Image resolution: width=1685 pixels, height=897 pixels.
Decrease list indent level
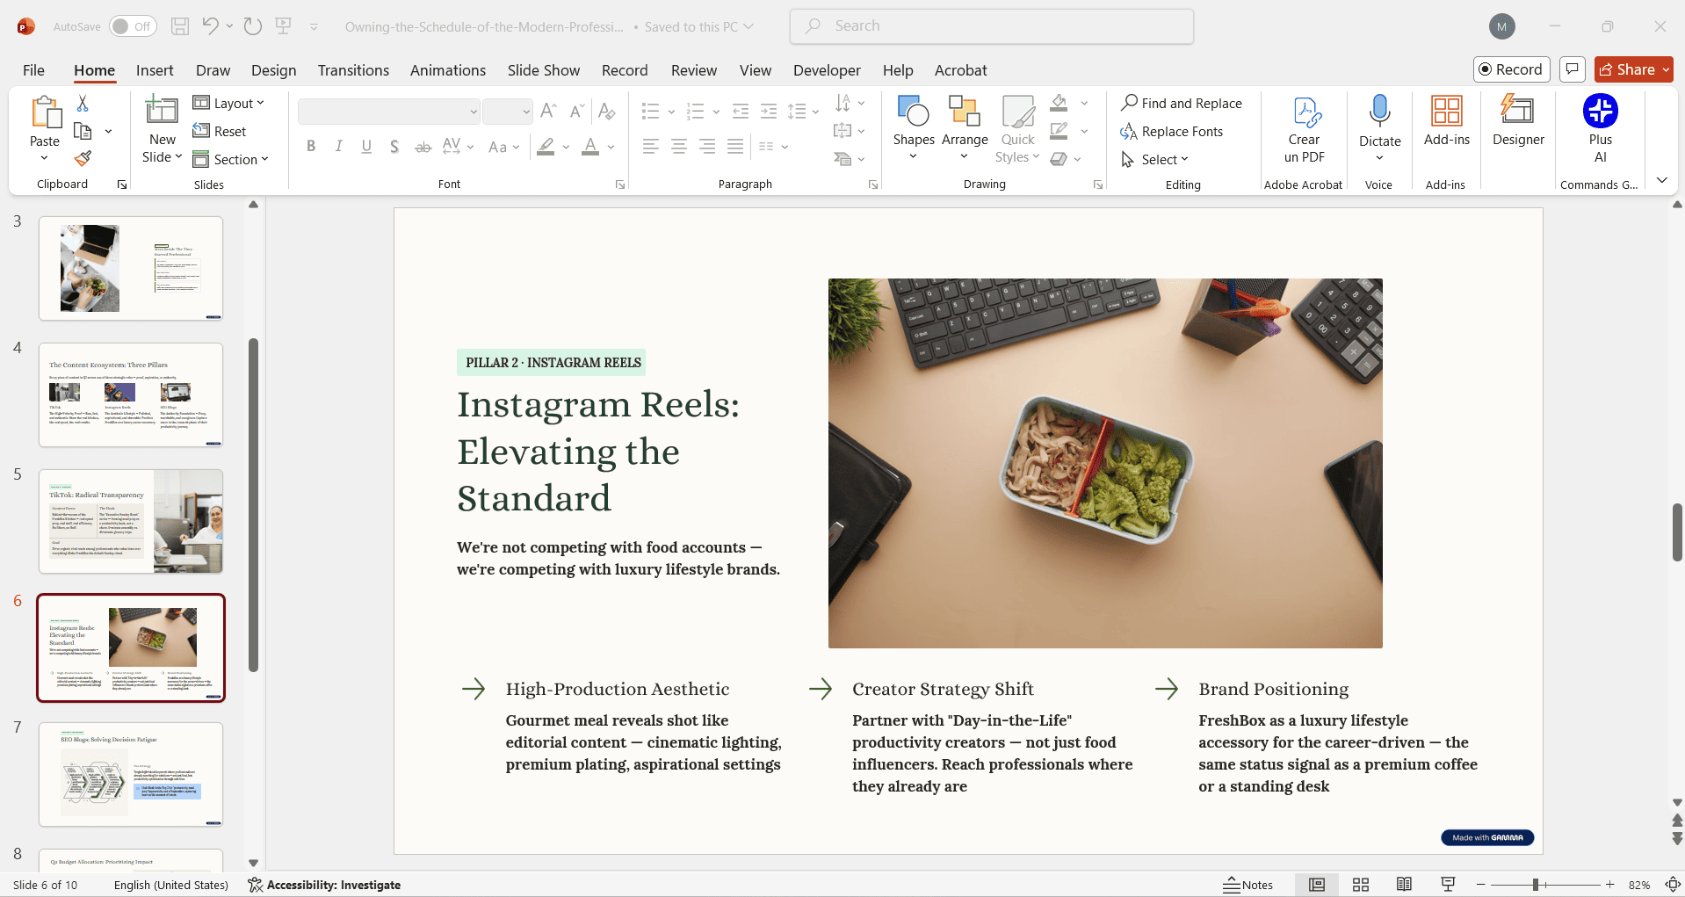coord(741,111)
